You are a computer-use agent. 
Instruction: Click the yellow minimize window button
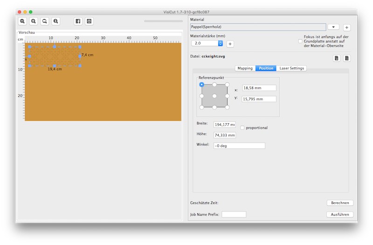pyautogui.click(x=25, y=12)
